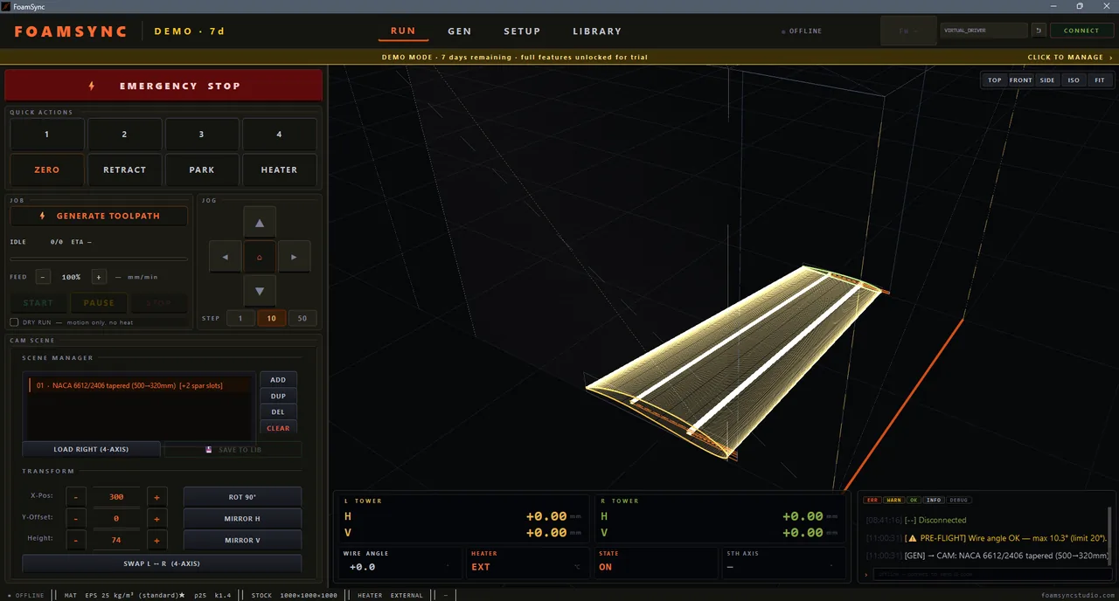Open the FW selector dropdown
Viewport: 1119px width, 601px height.
click(x=908, y=31)
